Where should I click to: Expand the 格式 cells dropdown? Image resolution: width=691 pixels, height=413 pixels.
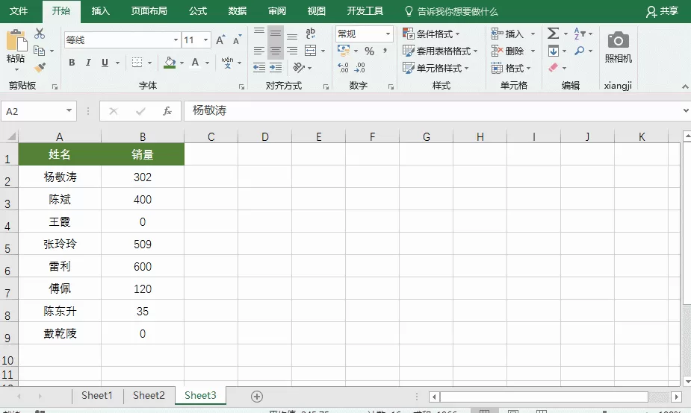(528, 68)
